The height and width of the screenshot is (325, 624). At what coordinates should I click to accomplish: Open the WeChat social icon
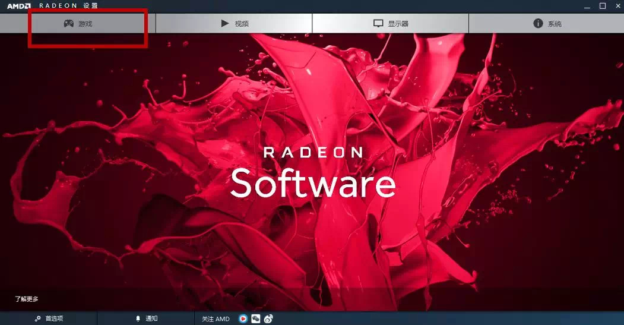click(x=255, y=318)
